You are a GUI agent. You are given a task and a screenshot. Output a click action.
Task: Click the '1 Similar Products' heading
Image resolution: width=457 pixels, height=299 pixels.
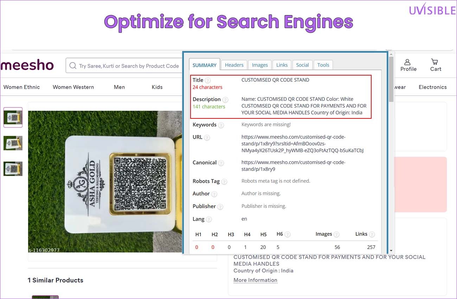(x=56, y=280)
